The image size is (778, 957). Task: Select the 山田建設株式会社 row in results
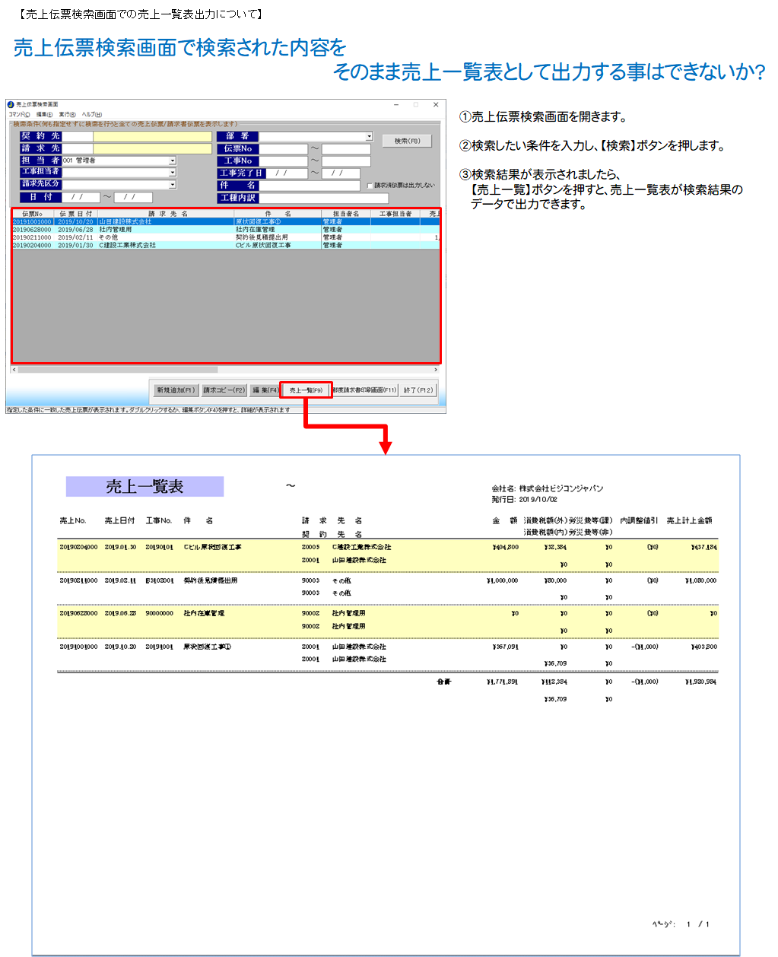pos(125,221)
